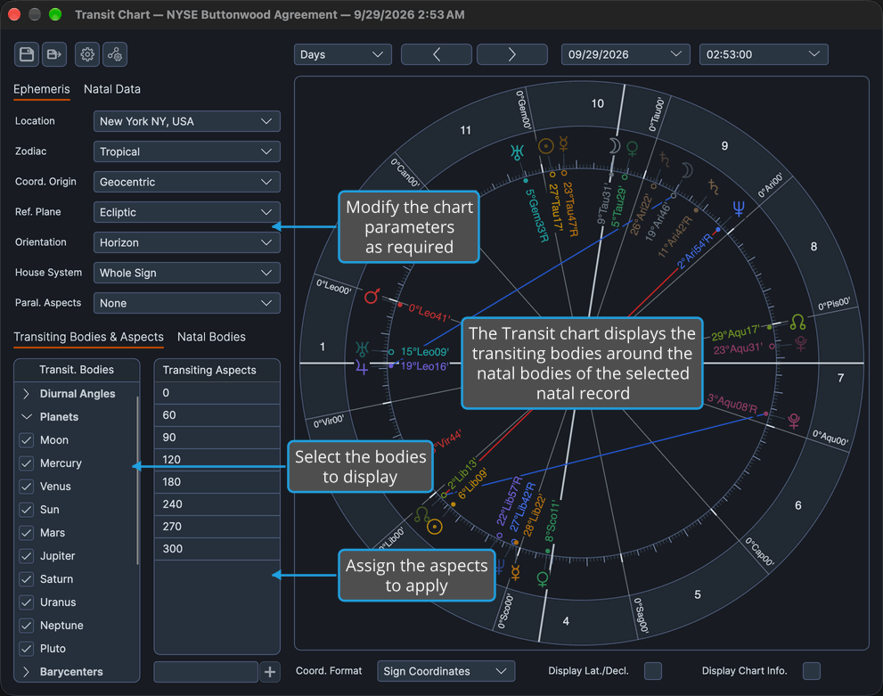Click the save chart icon
The height and width of the screenshot is (696, 883).
[27, 54]
